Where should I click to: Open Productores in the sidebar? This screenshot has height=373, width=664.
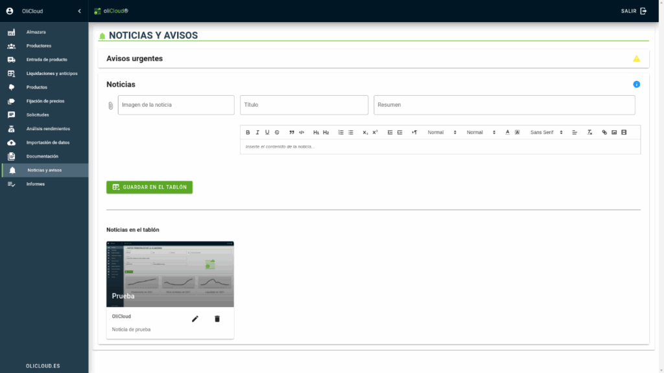click(39, 46)
